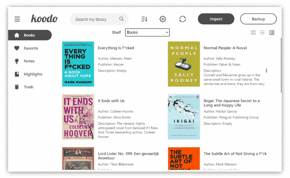Open the Normal People book cover
Viewport: 290px width, 178px height.
coord(184,64)
